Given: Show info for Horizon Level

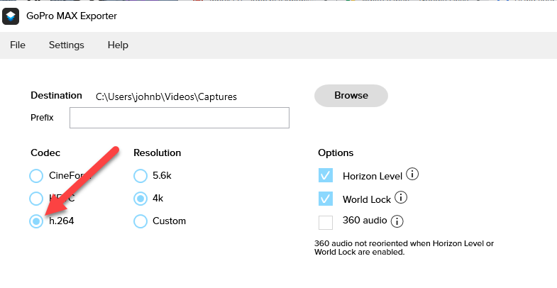Looking at the screenshot, I should point(412,175).
